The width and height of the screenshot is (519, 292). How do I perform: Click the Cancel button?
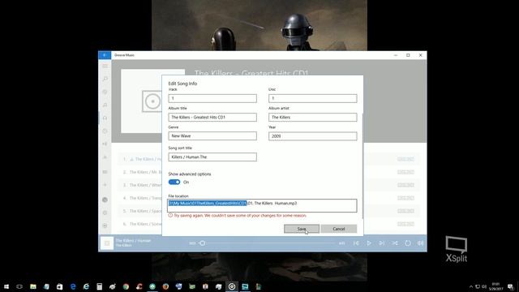(339, 229)
